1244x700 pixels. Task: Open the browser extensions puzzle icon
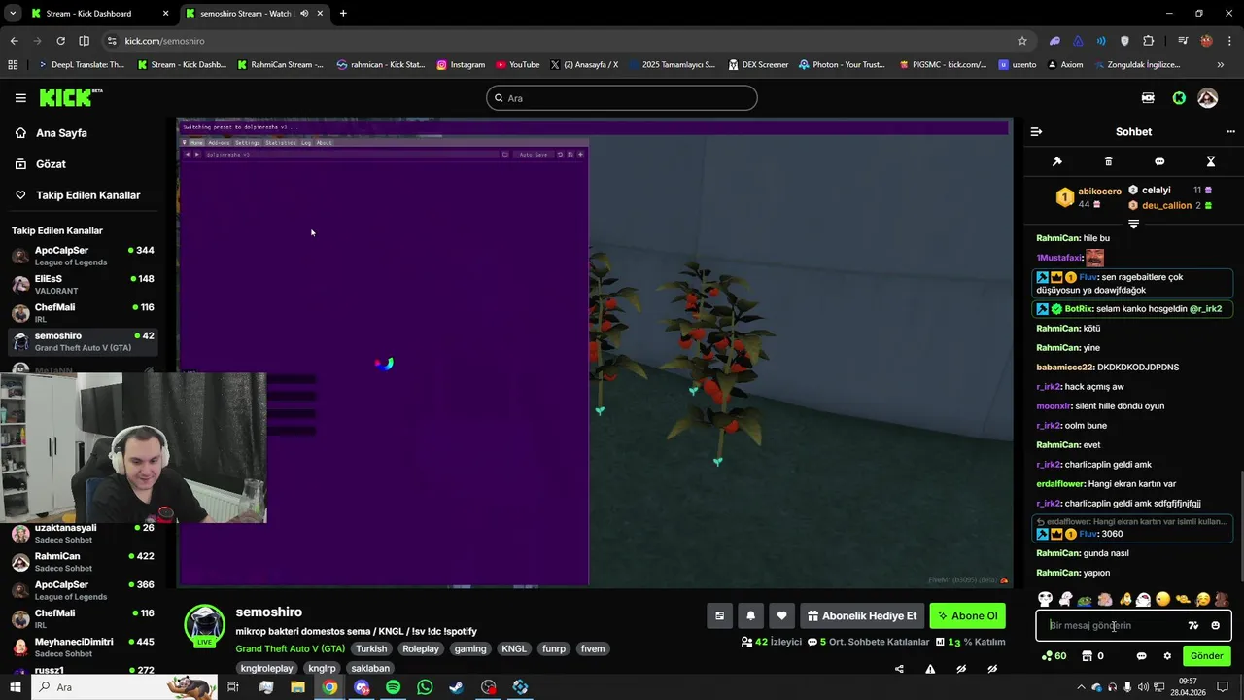(1149, 41)
